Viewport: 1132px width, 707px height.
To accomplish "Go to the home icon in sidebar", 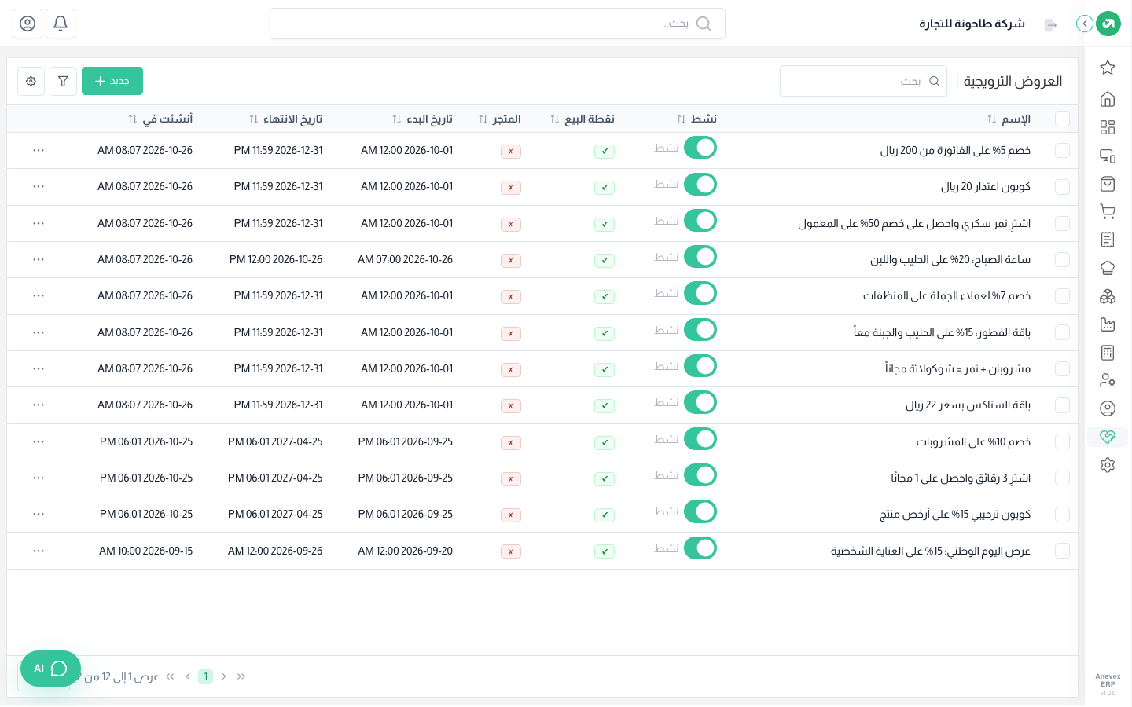I will pyautogui.click(x=1108, y=99).
